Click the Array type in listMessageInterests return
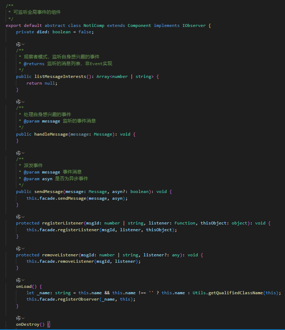The width and height of the screenshot is (285, 330). (x=103, y=76)
